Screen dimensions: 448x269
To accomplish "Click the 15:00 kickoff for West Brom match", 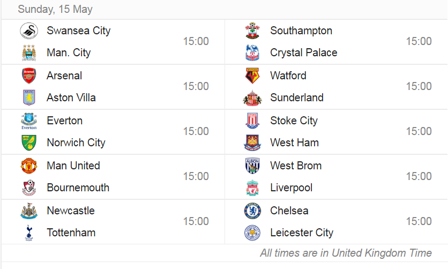I will pyautogui.click(x=419, y=176).
